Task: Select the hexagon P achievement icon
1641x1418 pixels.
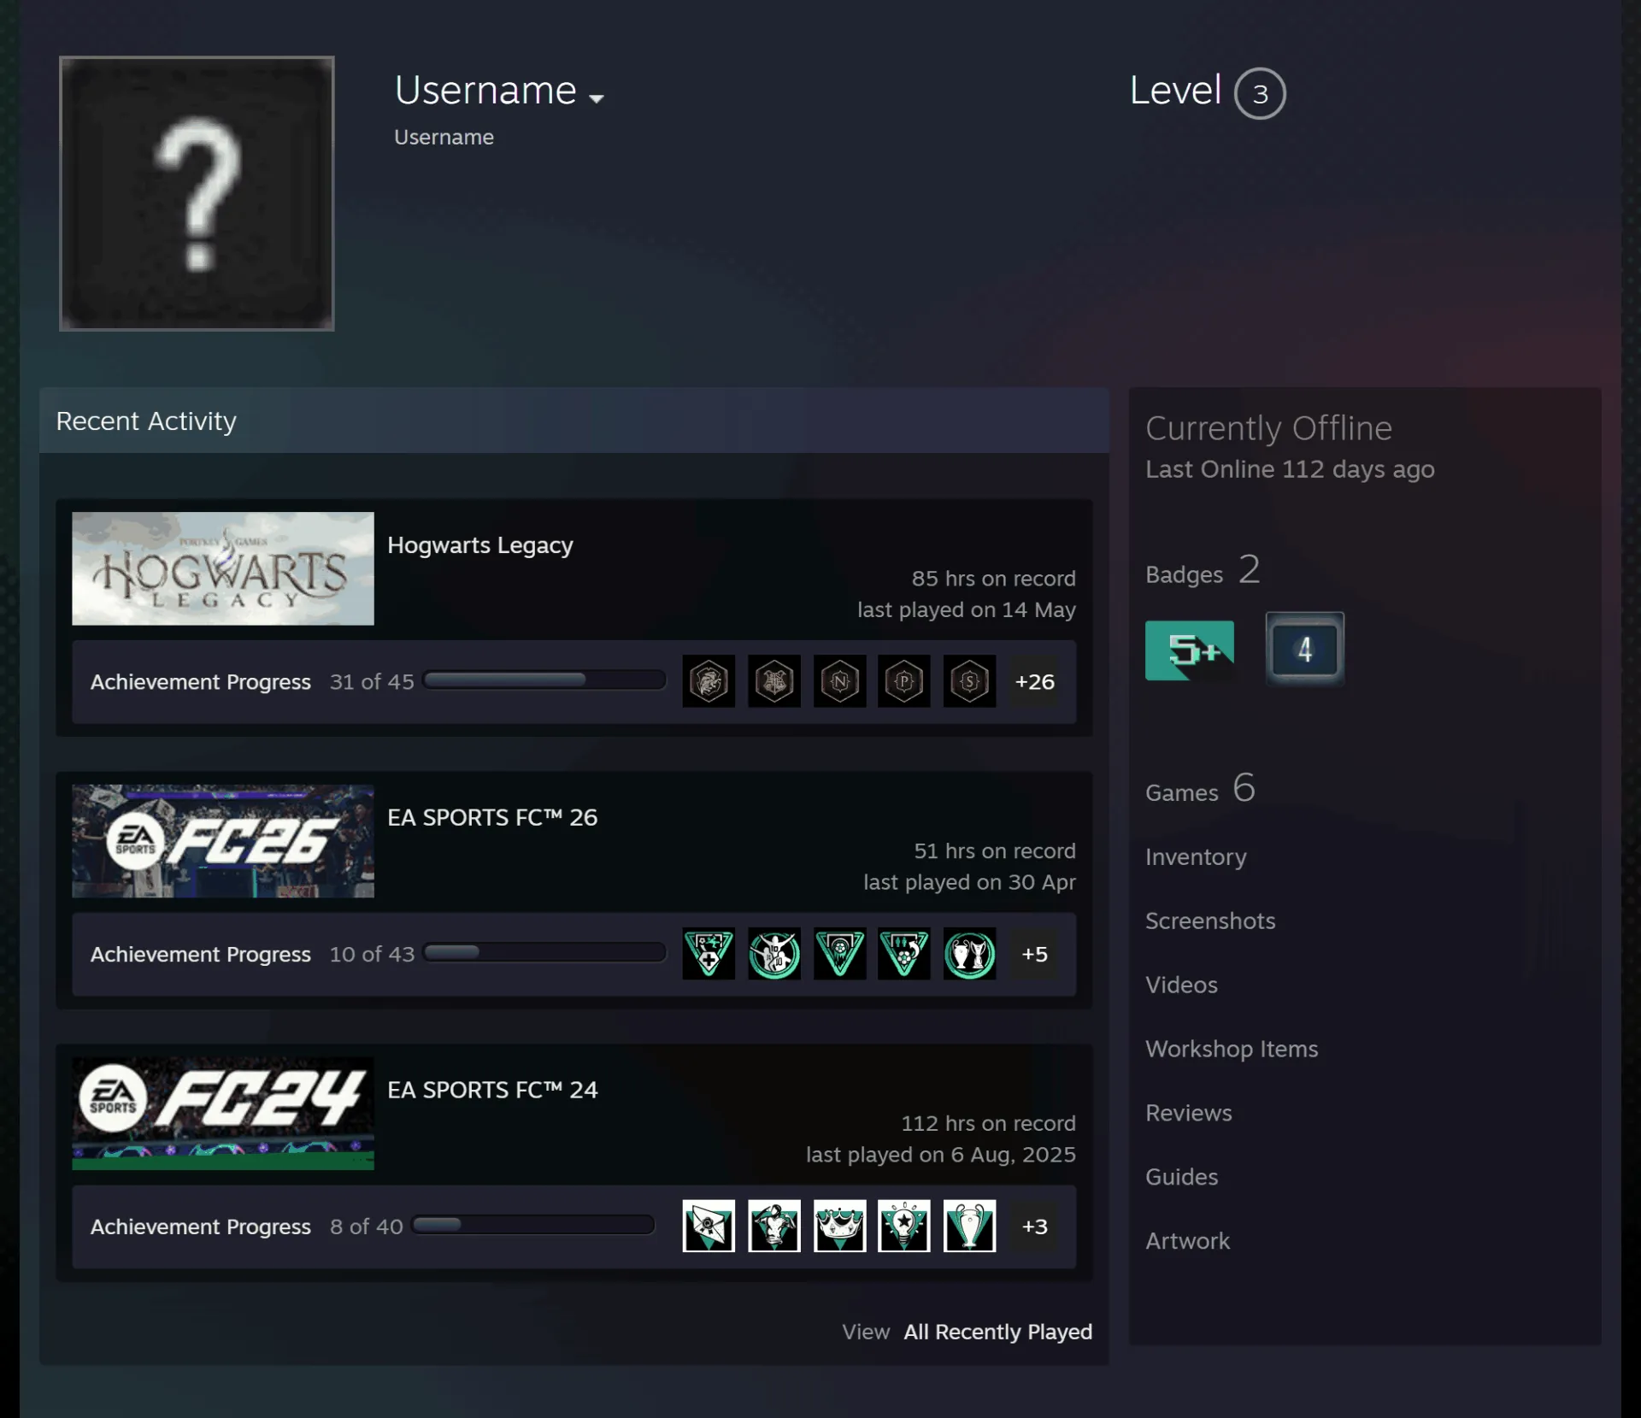Action: coord(904,681)
